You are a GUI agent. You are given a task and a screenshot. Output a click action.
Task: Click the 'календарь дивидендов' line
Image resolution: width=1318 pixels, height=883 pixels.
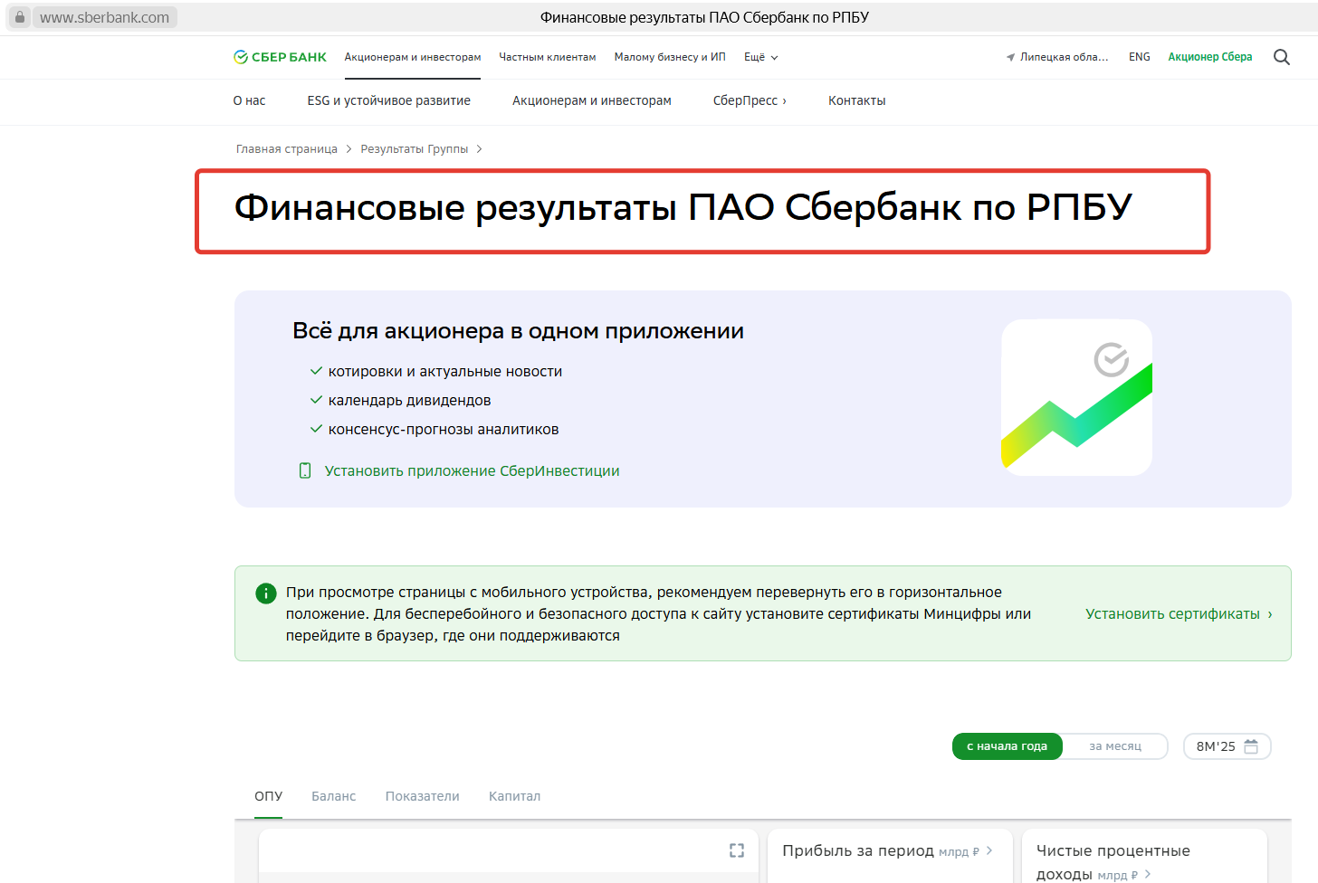410,400
